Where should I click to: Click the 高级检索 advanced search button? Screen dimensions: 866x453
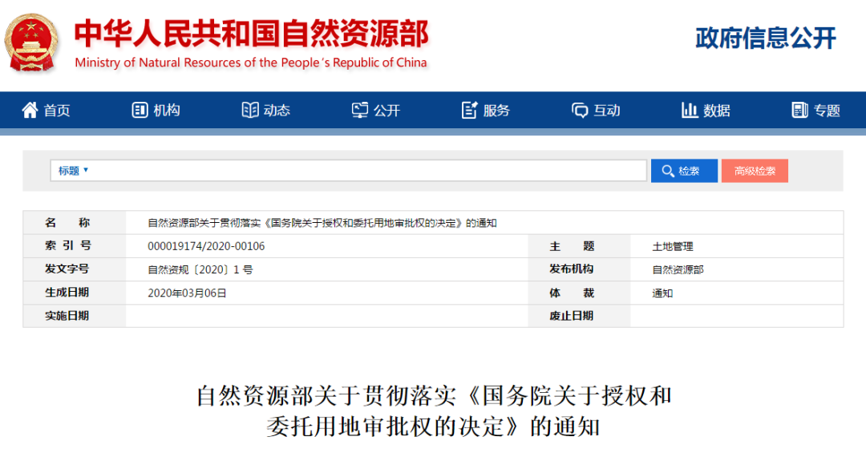click(x=755, y=171)
